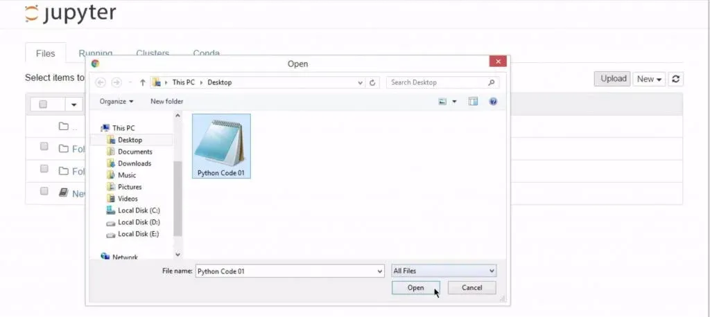
Task: Click the search magnifier in Search Desktop box
Action: [x=491, y=82]
